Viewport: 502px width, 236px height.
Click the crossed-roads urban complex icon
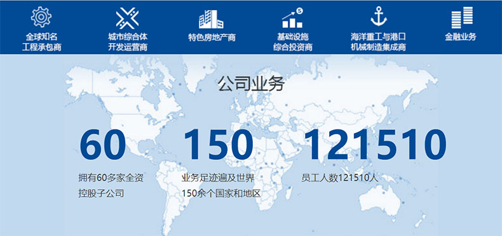tap(127, 18)
